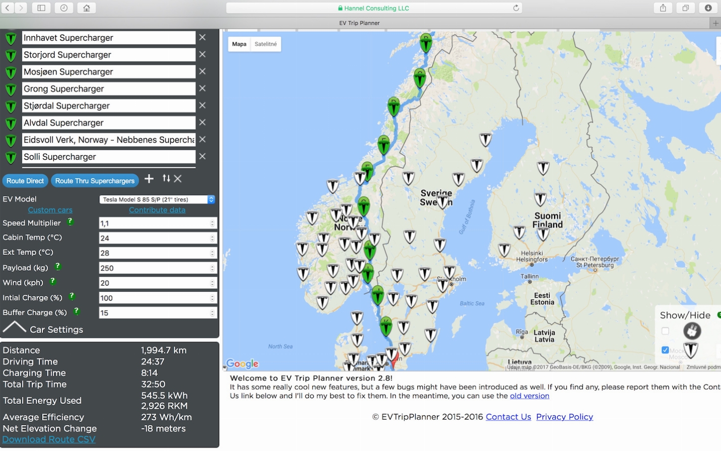The width and height of the screenshot is (721, 451).
Task: Open Payload help question mark
Action: 58,267
